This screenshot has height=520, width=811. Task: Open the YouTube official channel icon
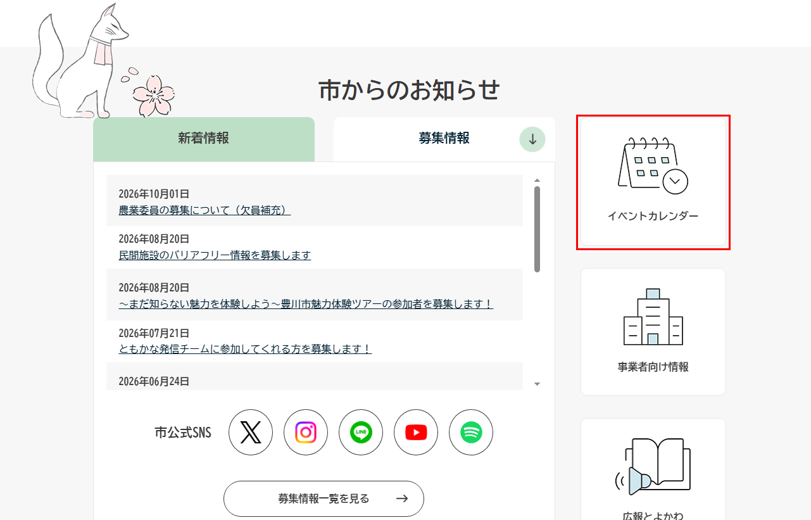(416, 433)
